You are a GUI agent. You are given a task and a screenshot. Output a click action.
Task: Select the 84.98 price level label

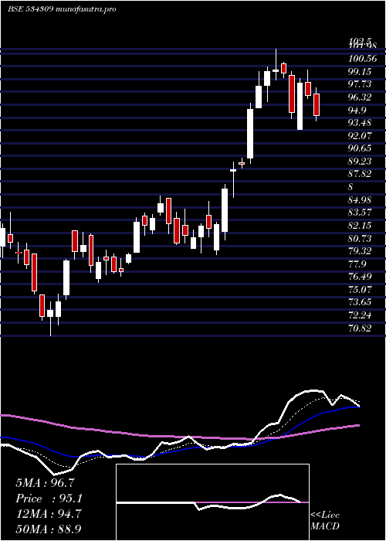(360, 200)
